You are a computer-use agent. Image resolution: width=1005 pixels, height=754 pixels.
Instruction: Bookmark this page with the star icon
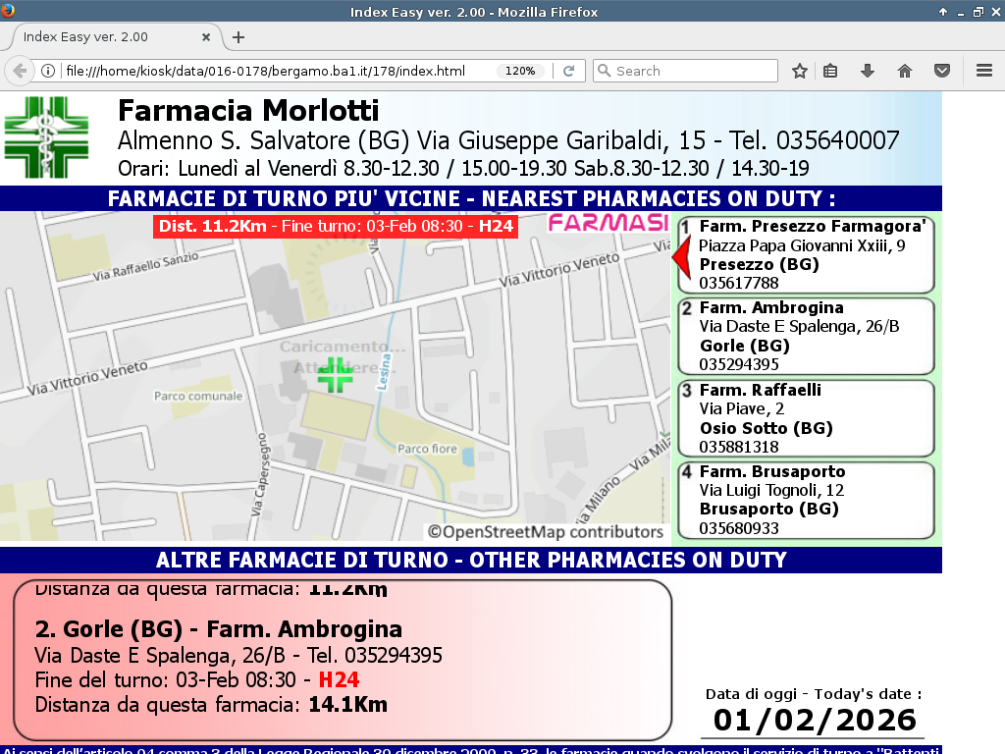coord(800,71)
